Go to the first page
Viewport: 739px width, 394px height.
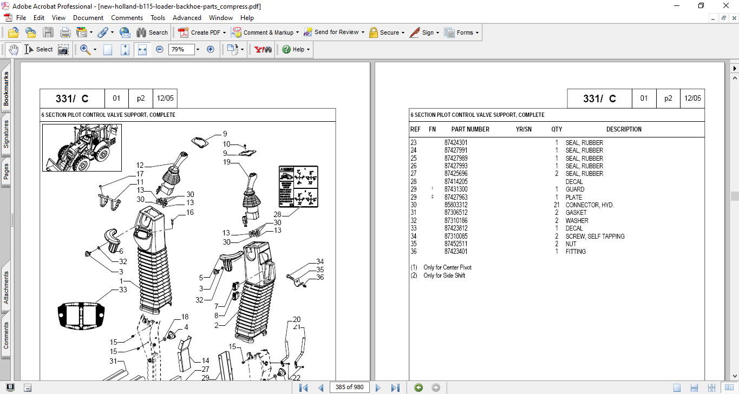coord(304,387)
